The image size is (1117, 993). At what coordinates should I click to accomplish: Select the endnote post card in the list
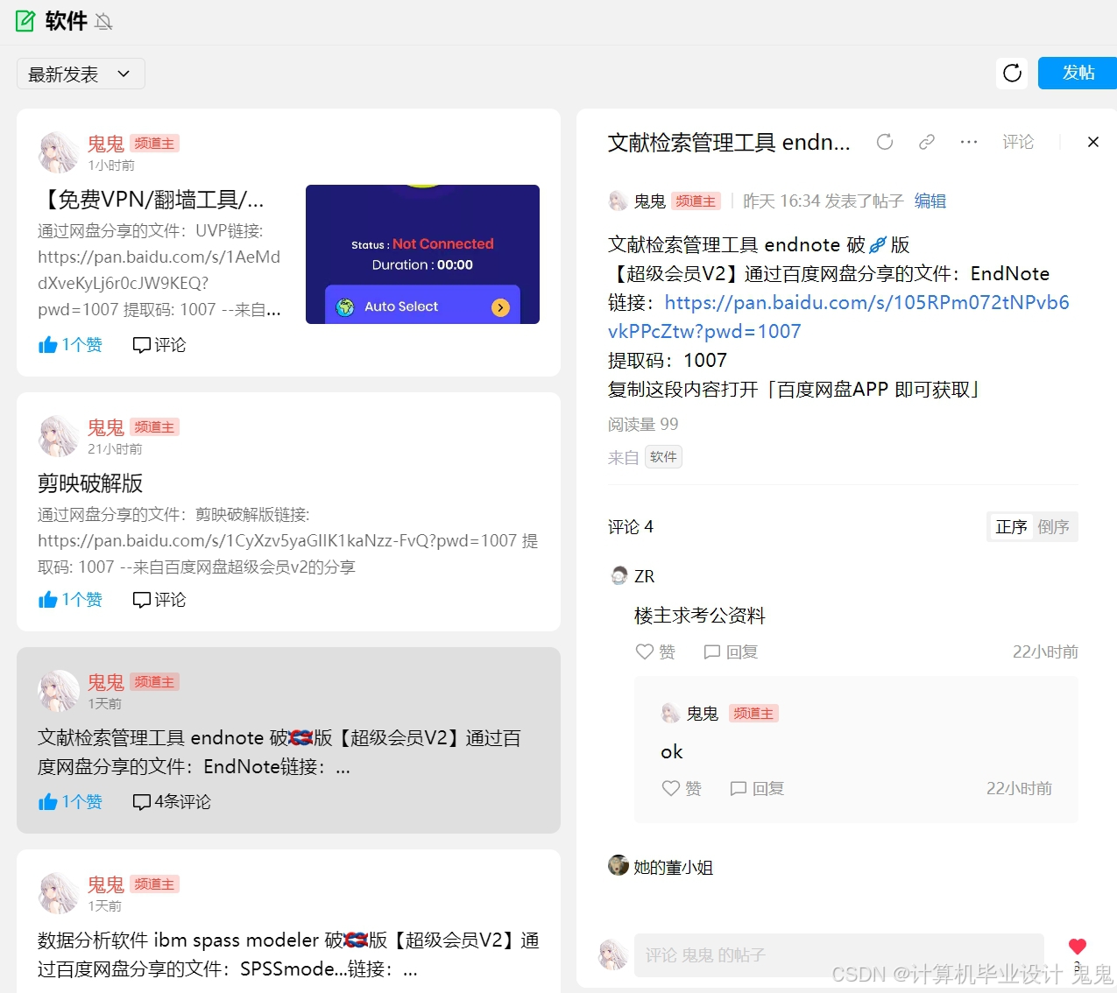288,740
